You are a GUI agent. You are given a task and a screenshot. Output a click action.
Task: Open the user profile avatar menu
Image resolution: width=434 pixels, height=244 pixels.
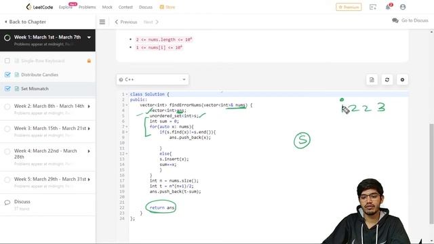pyautogui.click(x=403, y=7)
